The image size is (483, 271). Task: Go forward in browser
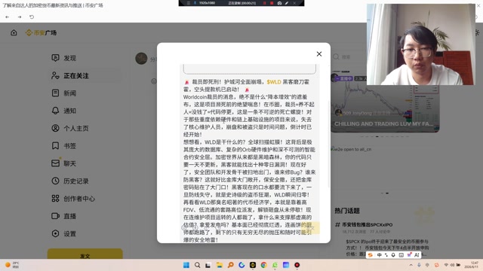coord(20,17)
